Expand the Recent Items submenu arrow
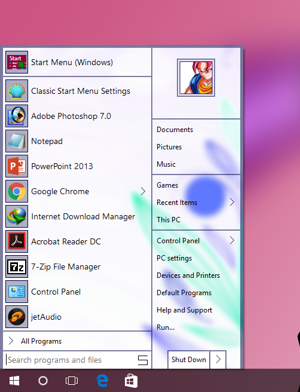 click(232, 202)
